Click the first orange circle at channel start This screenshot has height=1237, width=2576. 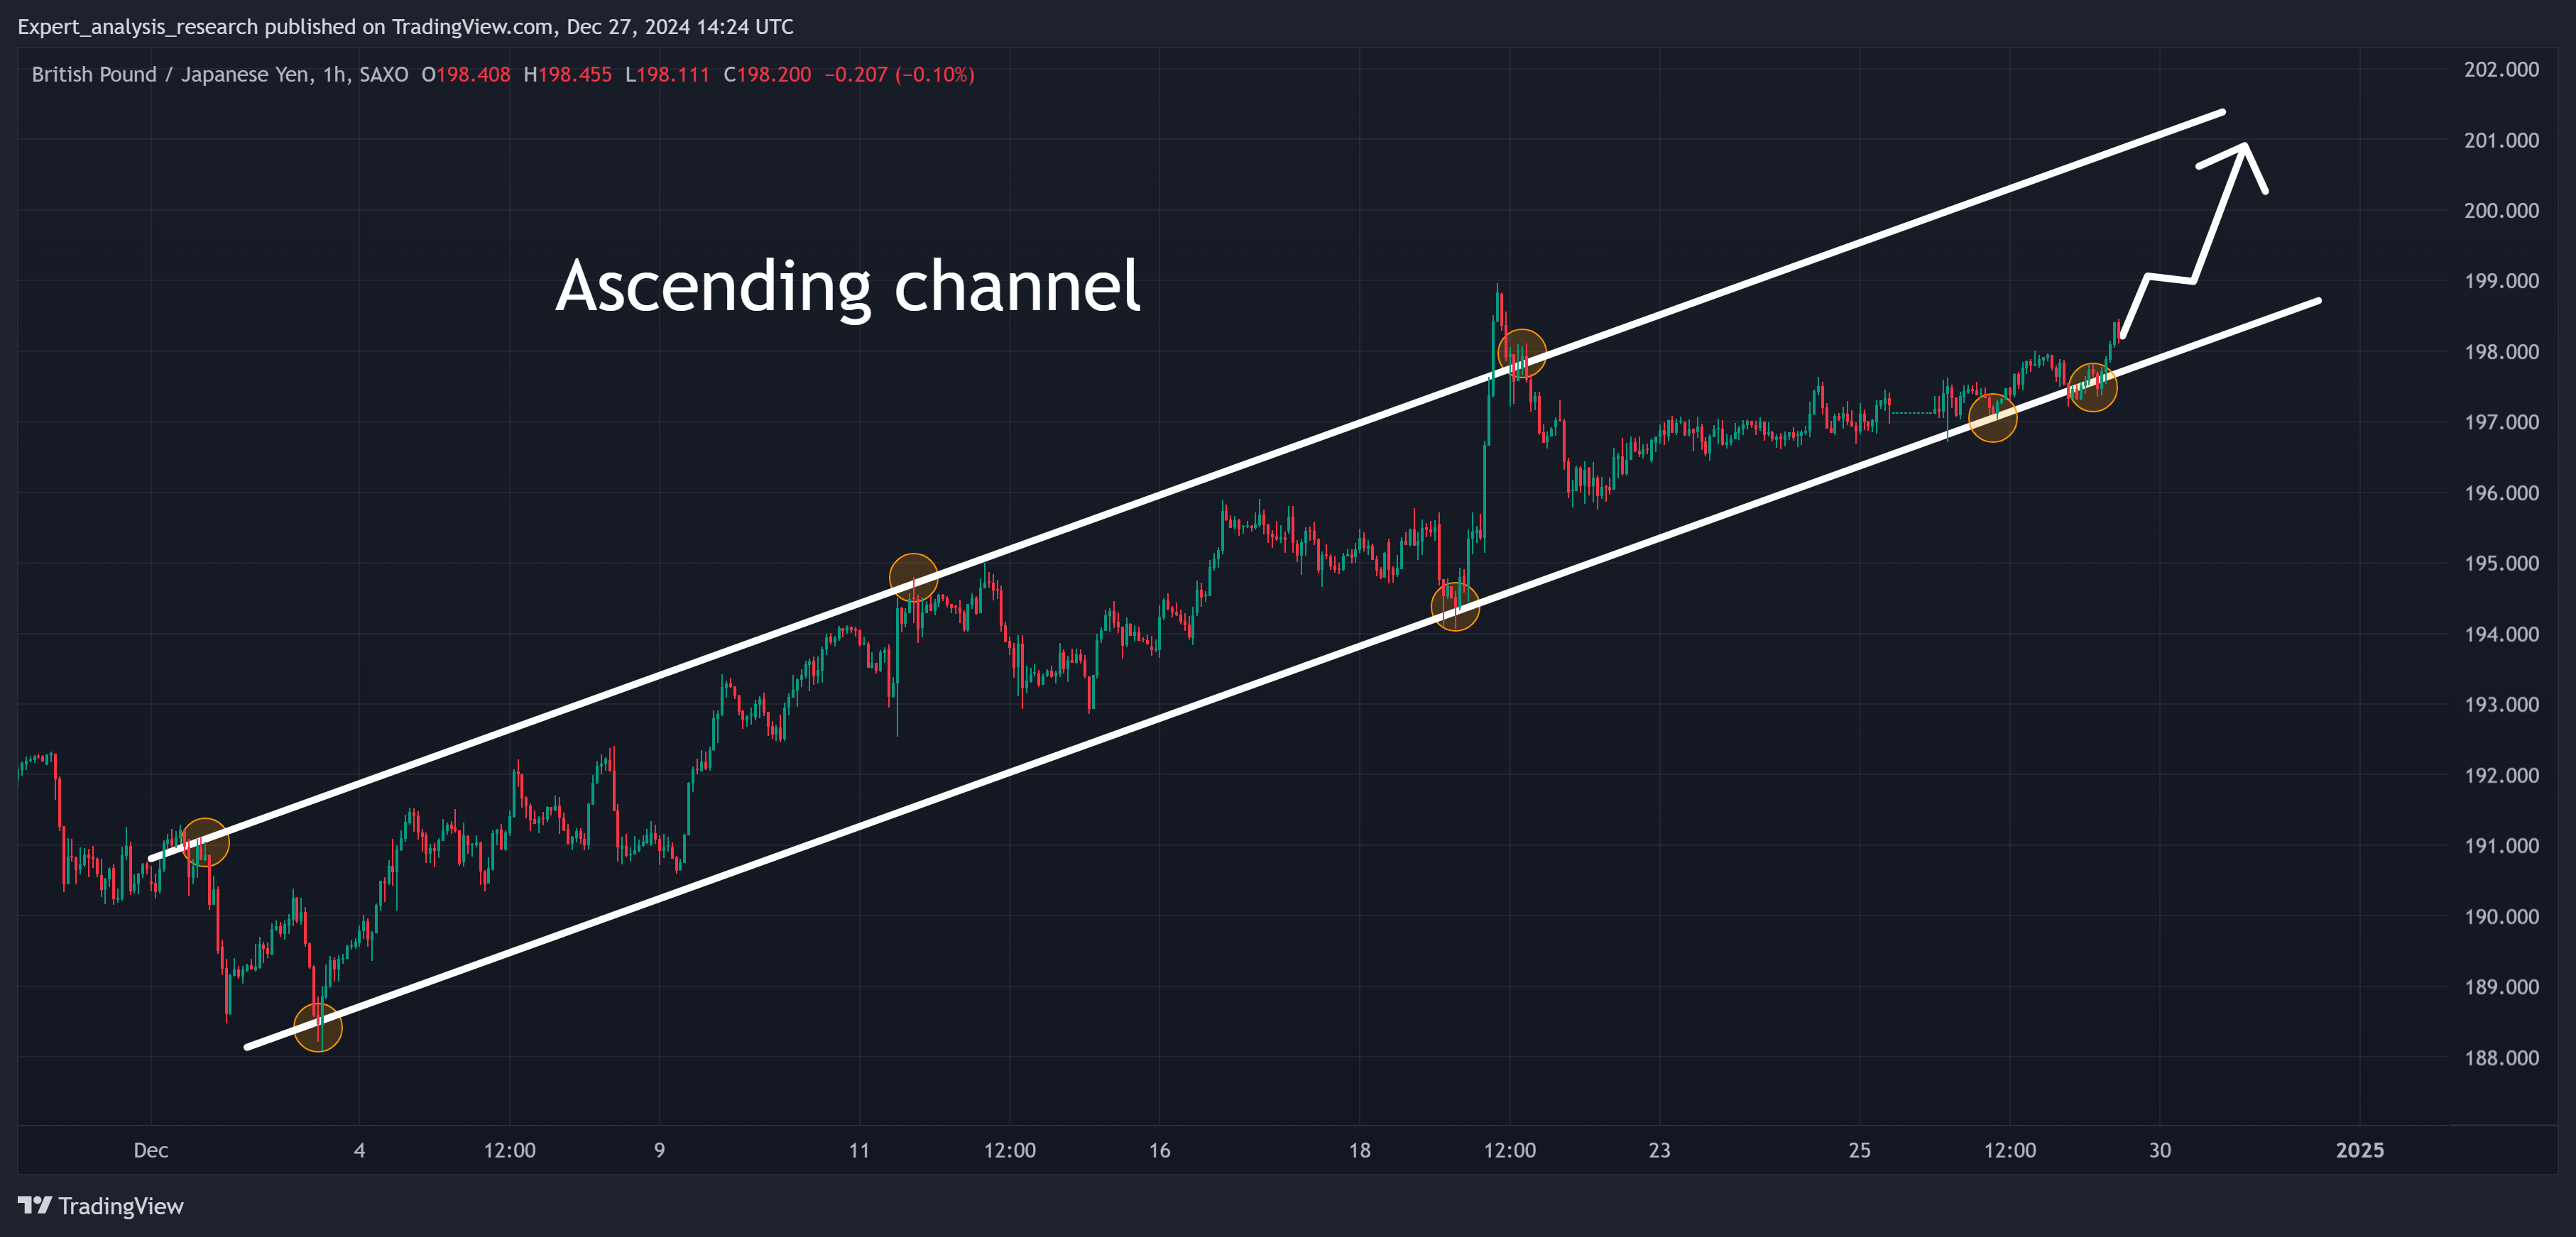click(205, 842)
